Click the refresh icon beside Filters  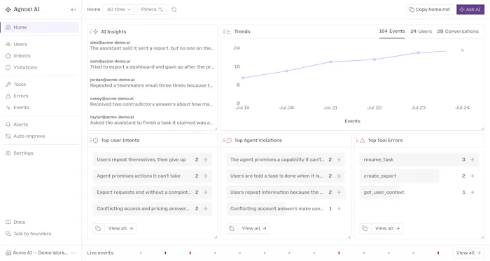174,10
